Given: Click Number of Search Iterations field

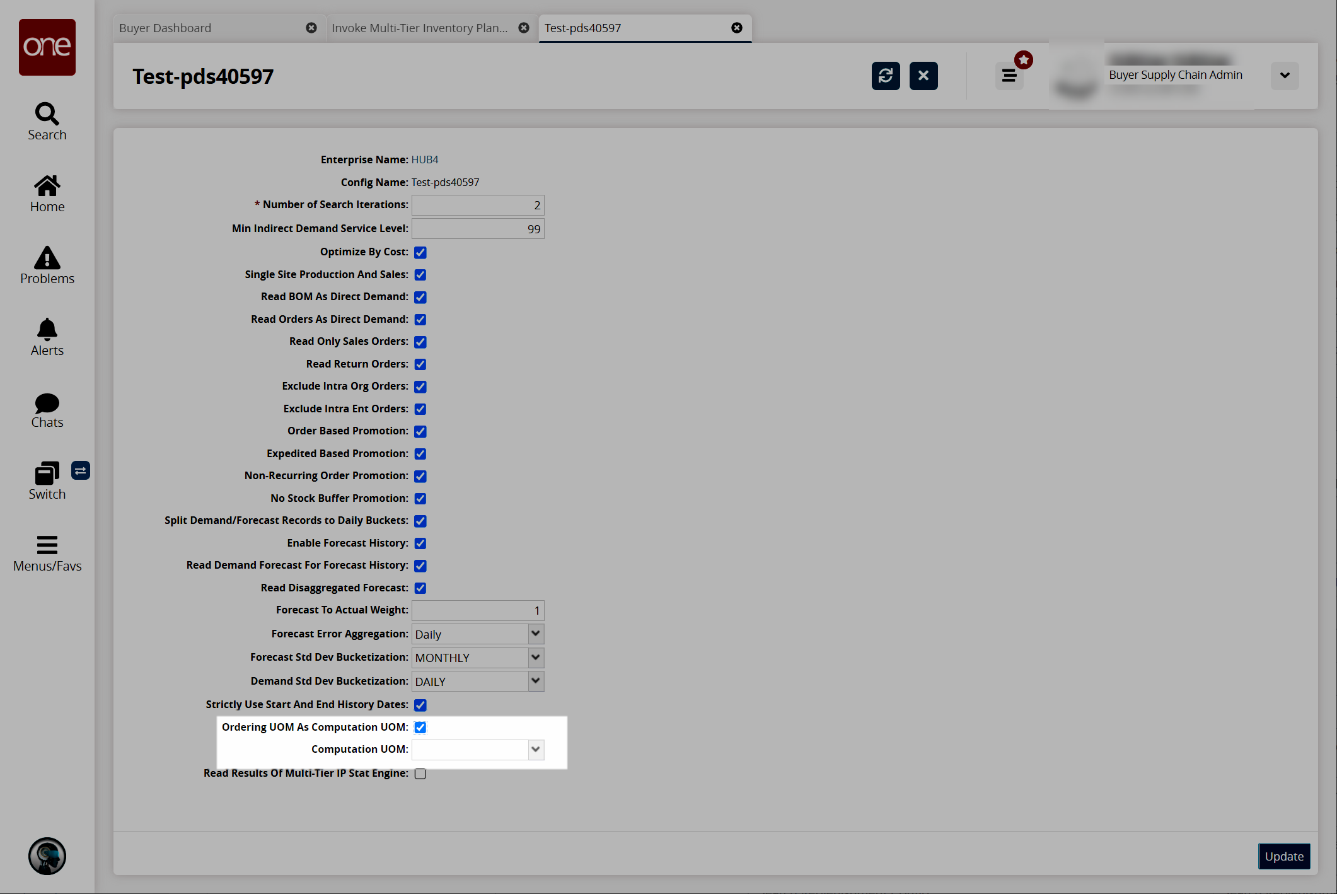Looking at the screenshot, I should click(477, 205).
